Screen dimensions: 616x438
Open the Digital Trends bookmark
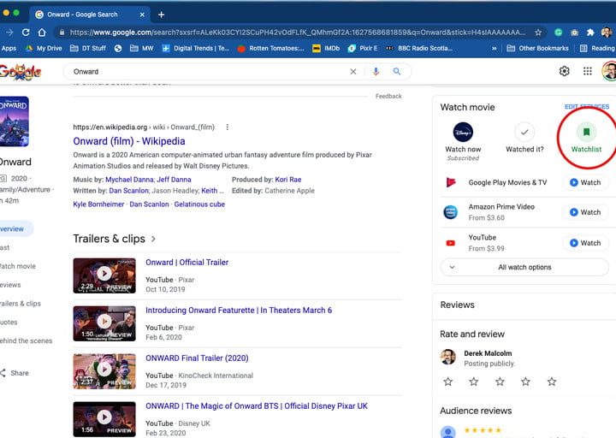coord(195,48)
